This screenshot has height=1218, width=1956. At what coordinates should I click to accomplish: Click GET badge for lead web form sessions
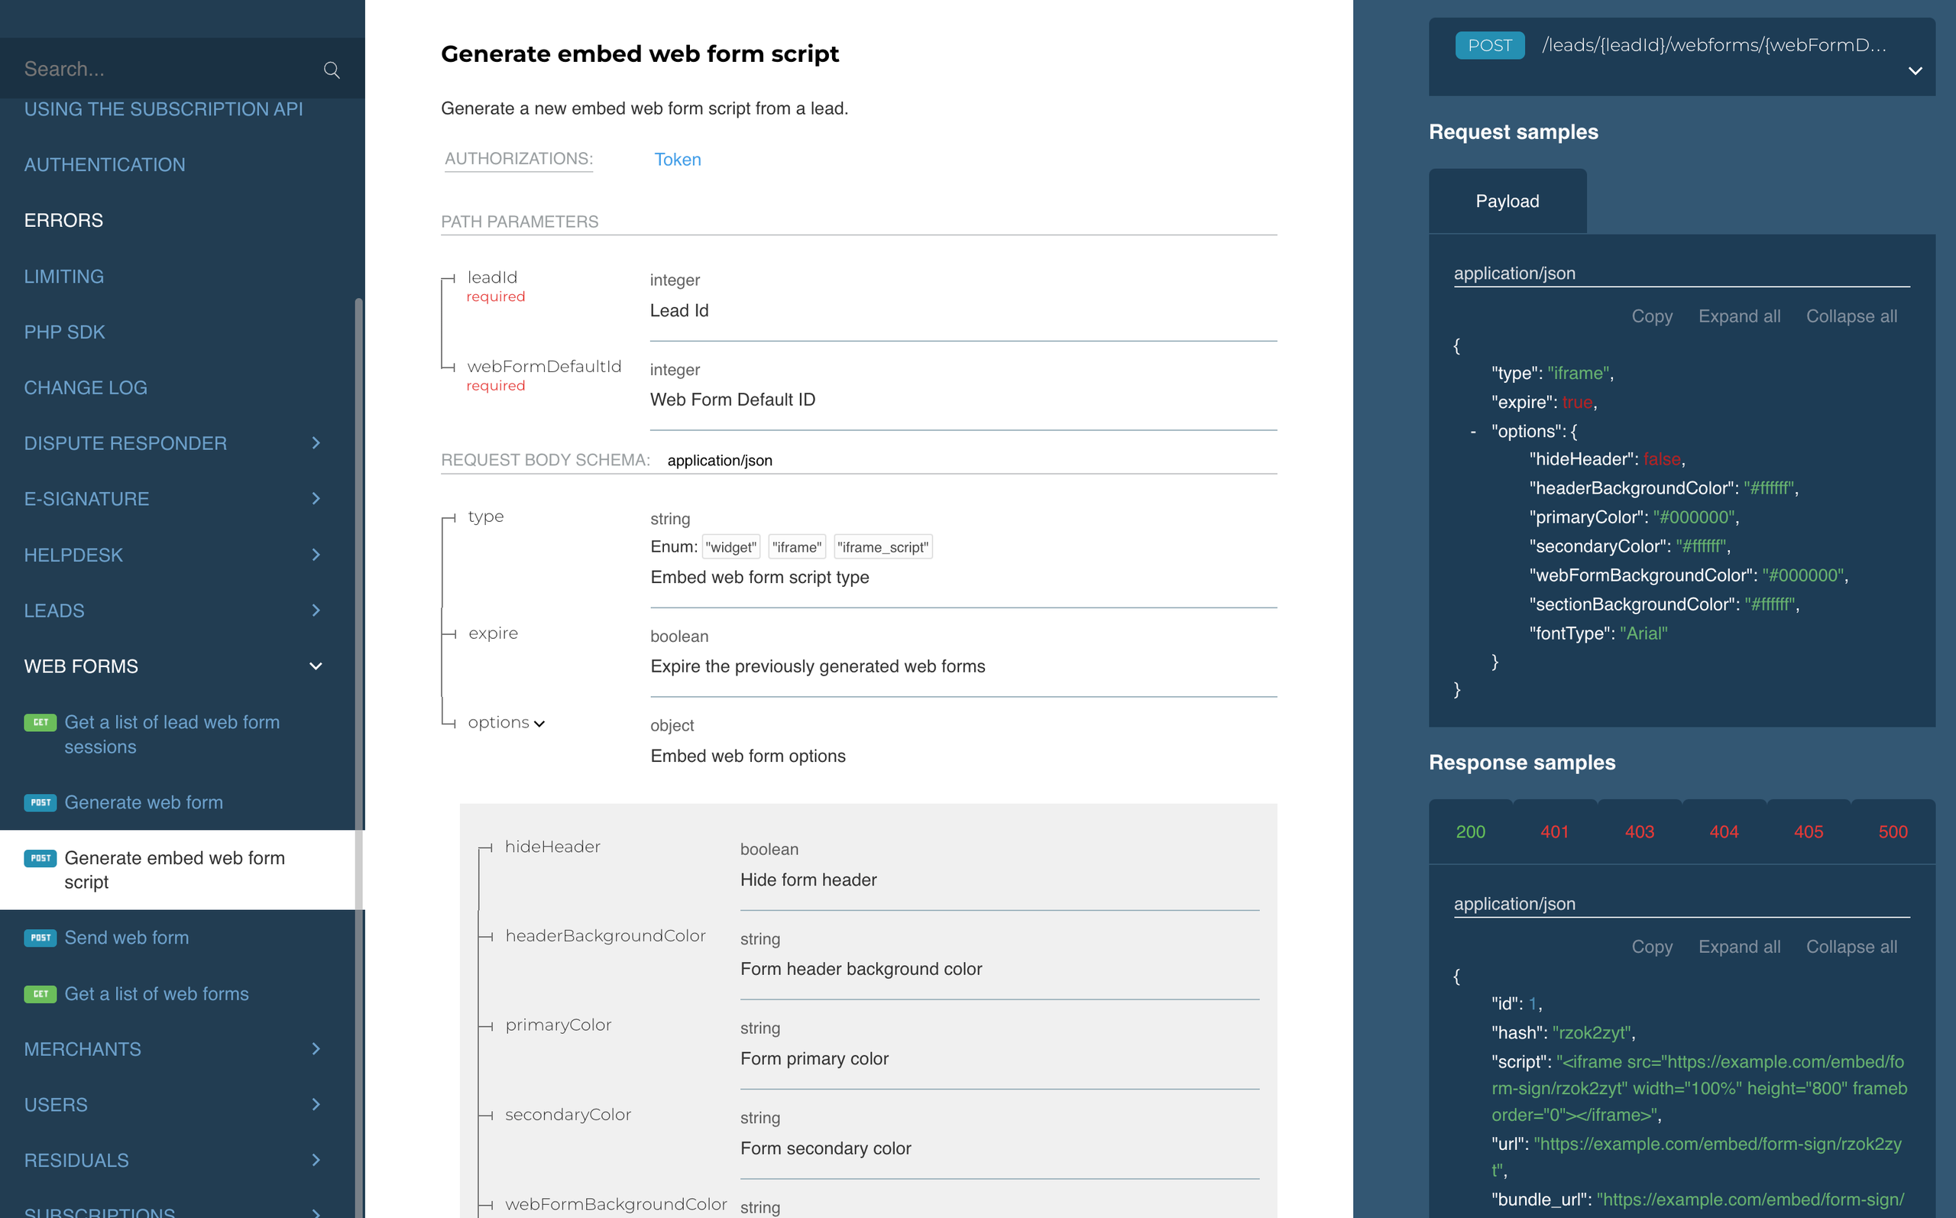(40, 723)
